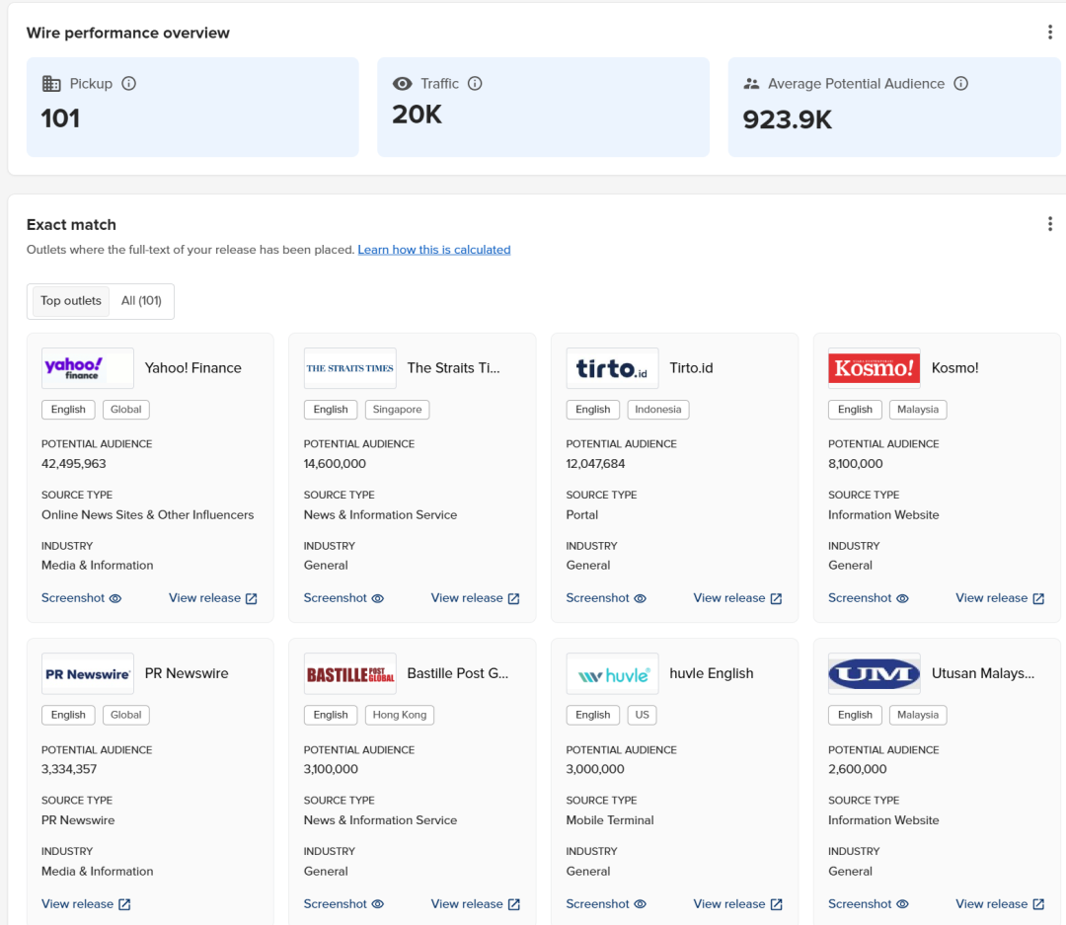1066x925 pixels.
Task: View screenshot for Bastille Post Global
Action: click(x=343, y=904)
